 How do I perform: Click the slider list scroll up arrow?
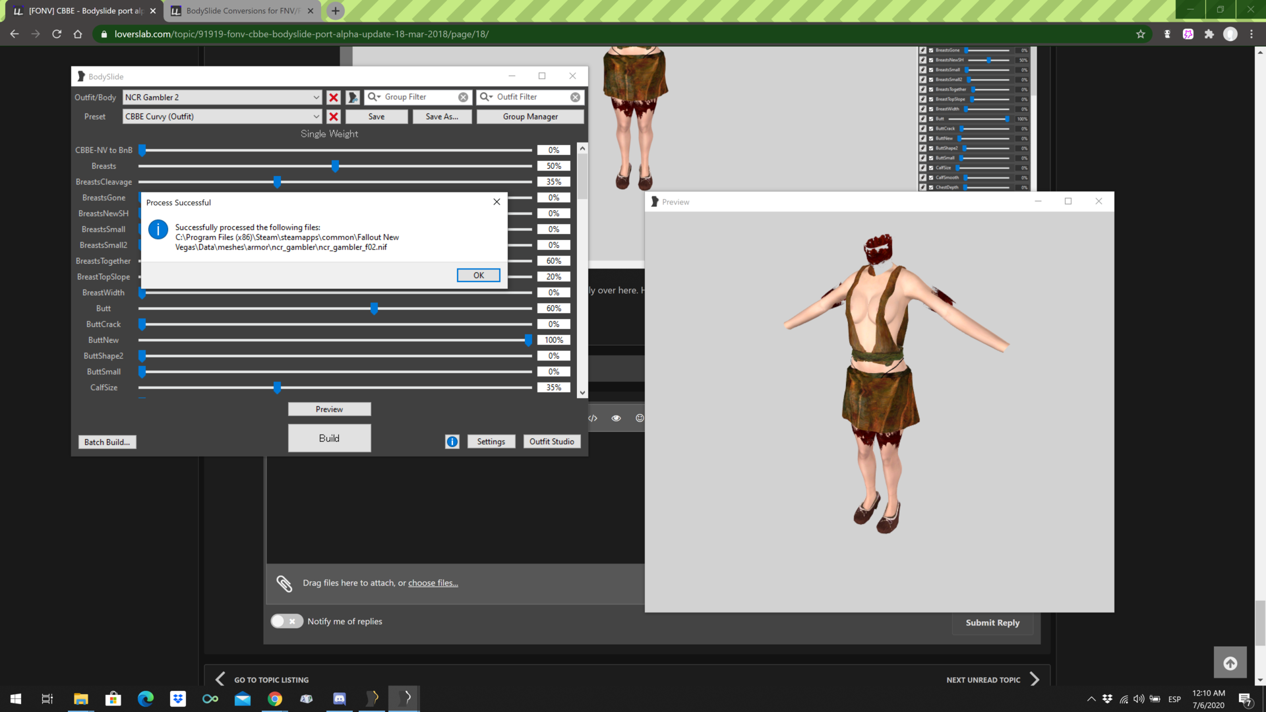point(582,148)
